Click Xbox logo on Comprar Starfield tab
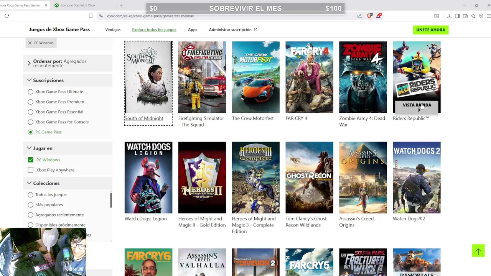The width and height of the screenshot is (491, 276). (x=57, y=5)
